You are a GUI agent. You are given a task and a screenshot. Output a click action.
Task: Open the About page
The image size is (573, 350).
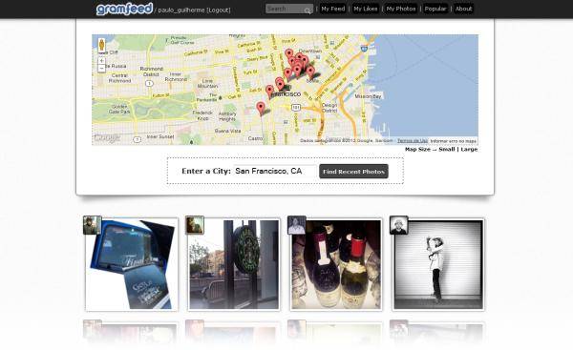pos(464,9)
